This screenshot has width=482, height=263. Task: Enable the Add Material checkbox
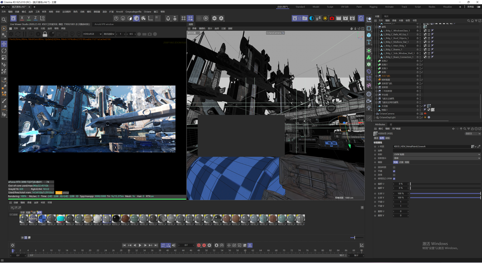coord(394,167)
